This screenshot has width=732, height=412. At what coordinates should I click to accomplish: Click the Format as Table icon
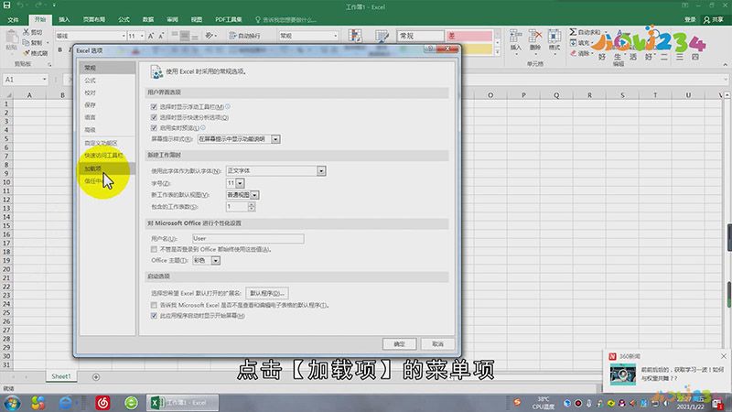tap(382, 36)
